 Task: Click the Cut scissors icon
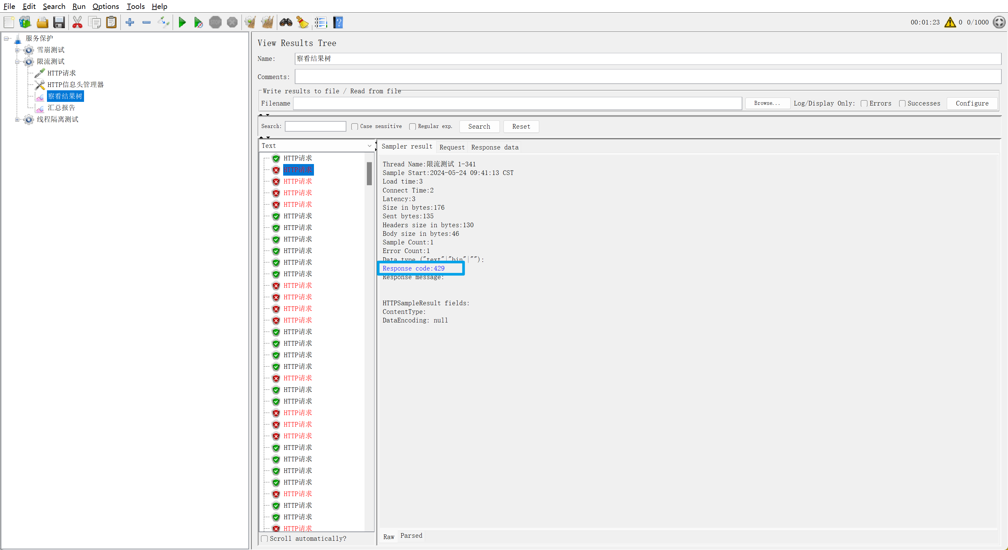pyautogui.click(x=77, y=22)
